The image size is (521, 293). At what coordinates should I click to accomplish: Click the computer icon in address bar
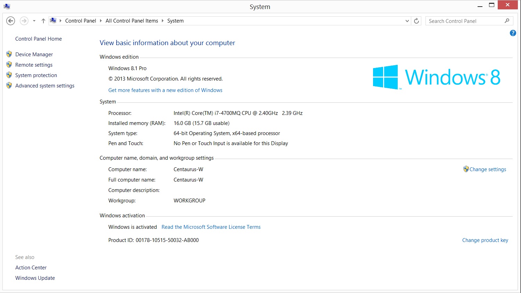coord(53,20)
